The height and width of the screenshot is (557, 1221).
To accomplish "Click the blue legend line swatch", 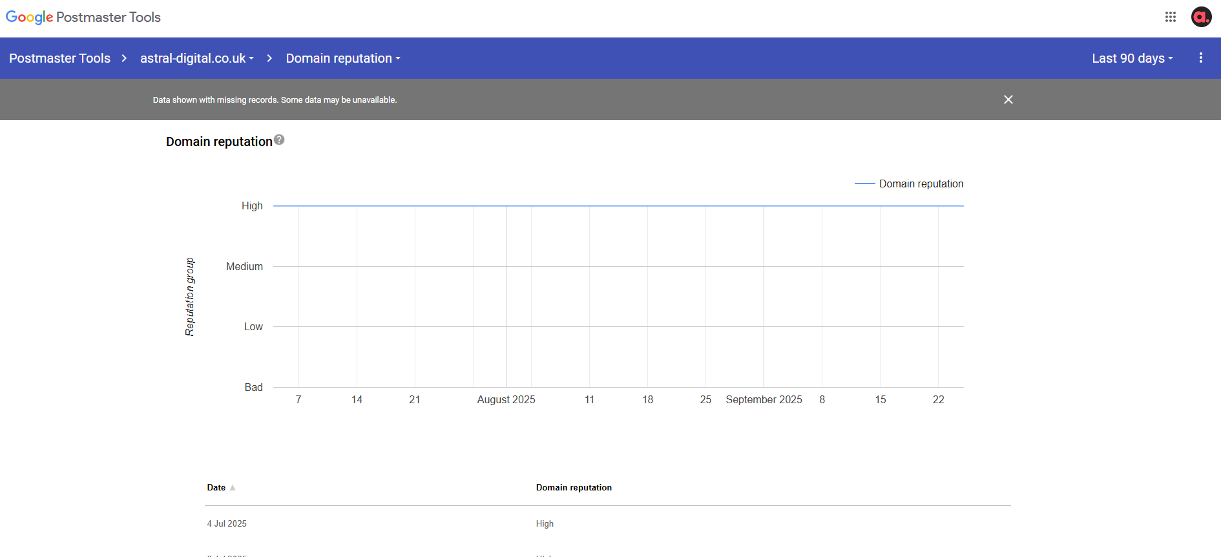I will pos(864,184).
